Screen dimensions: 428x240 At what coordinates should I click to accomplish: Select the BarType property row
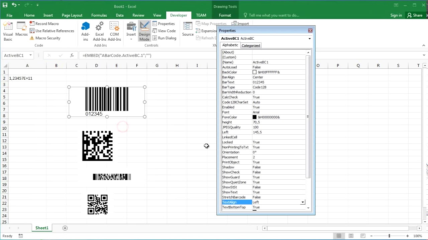point(263,87)
